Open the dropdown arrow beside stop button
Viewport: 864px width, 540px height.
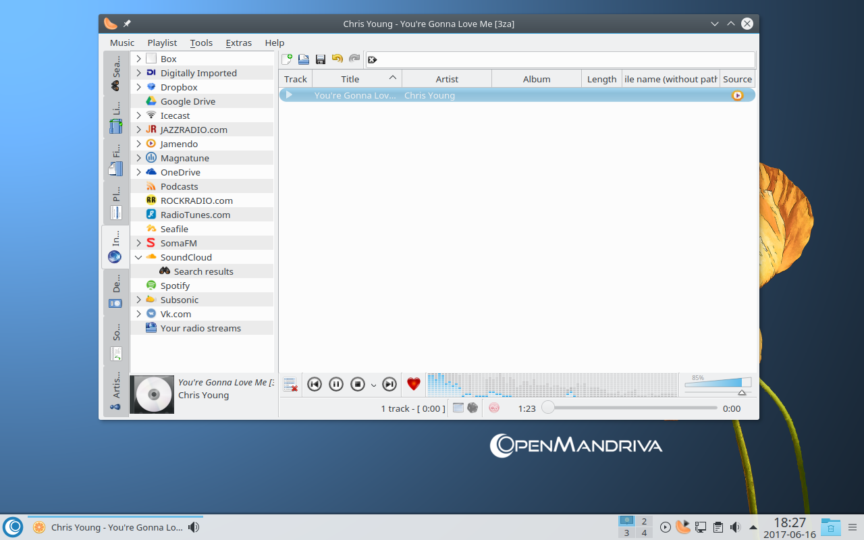click(373, 385)
